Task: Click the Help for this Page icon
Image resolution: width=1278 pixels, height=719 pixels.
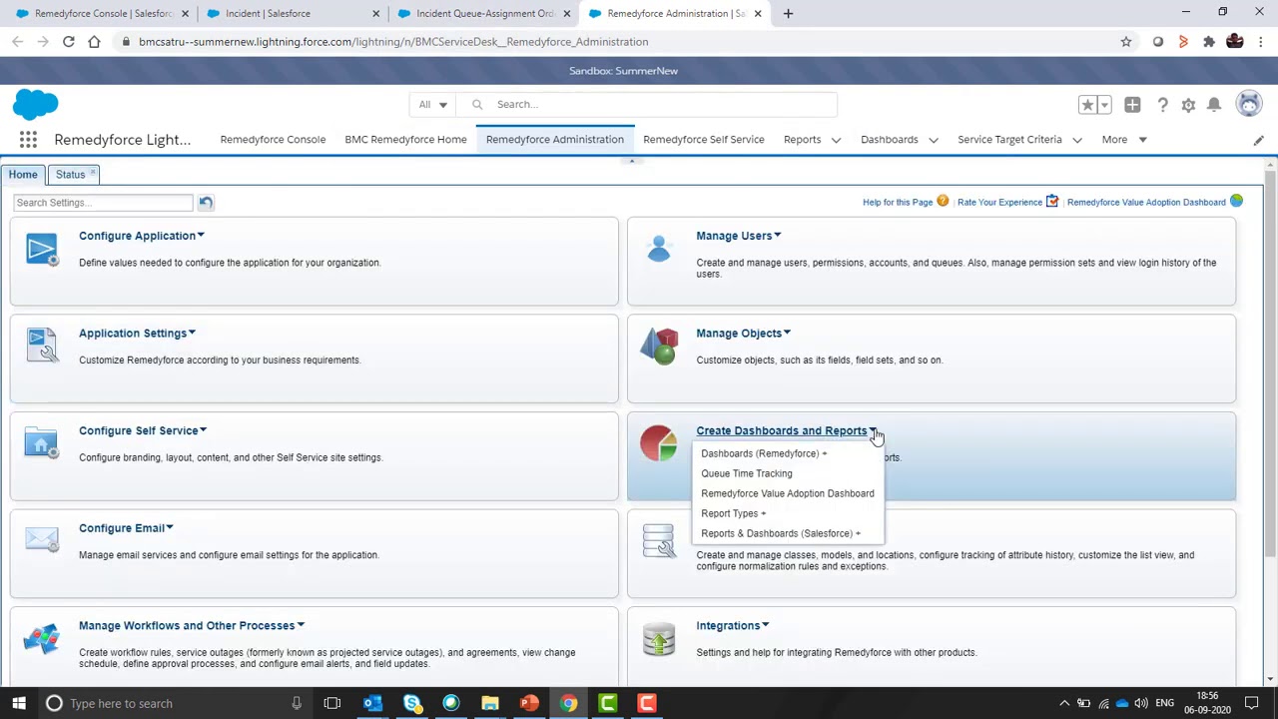Action: 943,202
